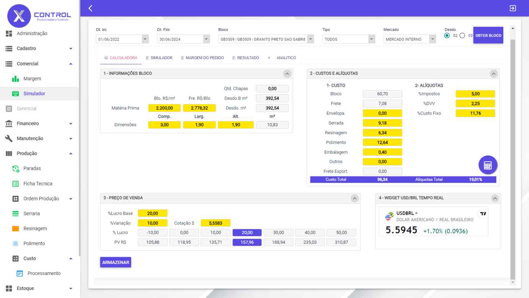Image resolution: width=529 pixels, height=298 pixels.
Task: Click the Blo. R$/m³ field 2.200,00
Action: pyautogui.click(x=164, y=108)
